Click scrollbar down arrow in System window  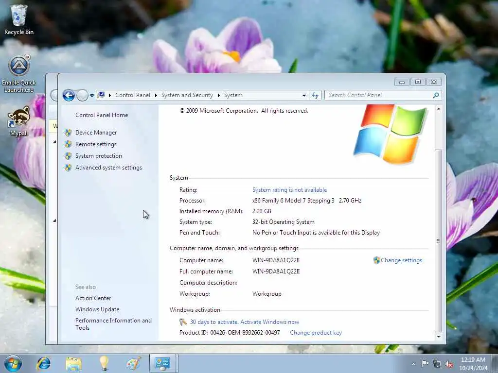click(x=438, y=337)
